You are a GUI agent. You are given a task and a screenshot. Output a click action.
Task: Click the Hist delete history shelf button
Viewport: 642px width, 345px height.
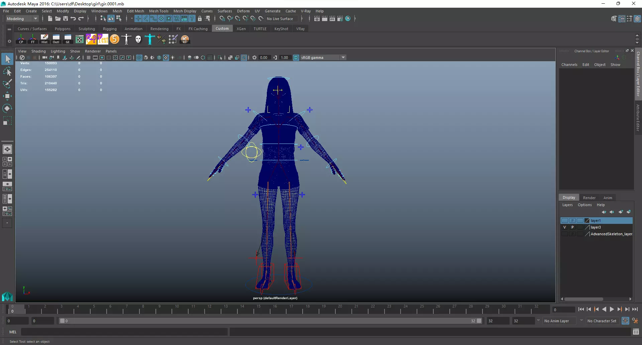click(x=44, y=39)
